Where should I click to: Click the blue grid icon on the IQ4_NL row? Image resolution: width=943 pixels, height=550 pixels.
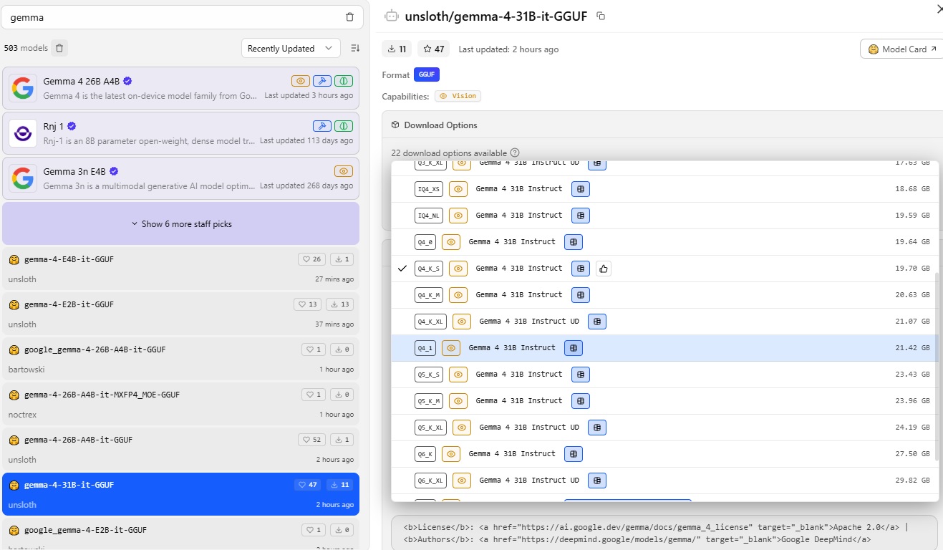[581, 216]
